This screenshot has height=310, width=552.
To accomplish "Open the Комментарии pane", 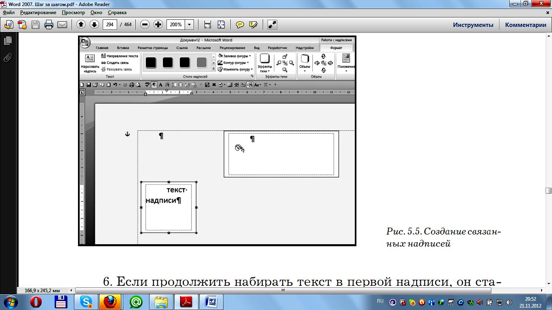I will pos(526,25).
